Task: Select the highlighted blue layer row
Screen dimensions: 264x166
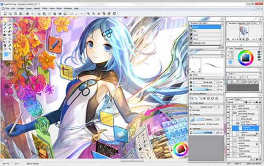Action: tap(246, 128)
